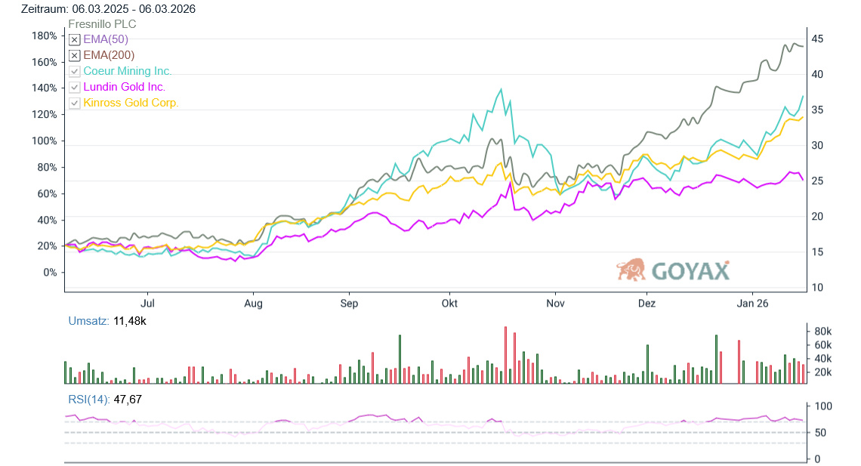Click the tallest red volume bar
This screenshot has width=861, height=466.
506,355
